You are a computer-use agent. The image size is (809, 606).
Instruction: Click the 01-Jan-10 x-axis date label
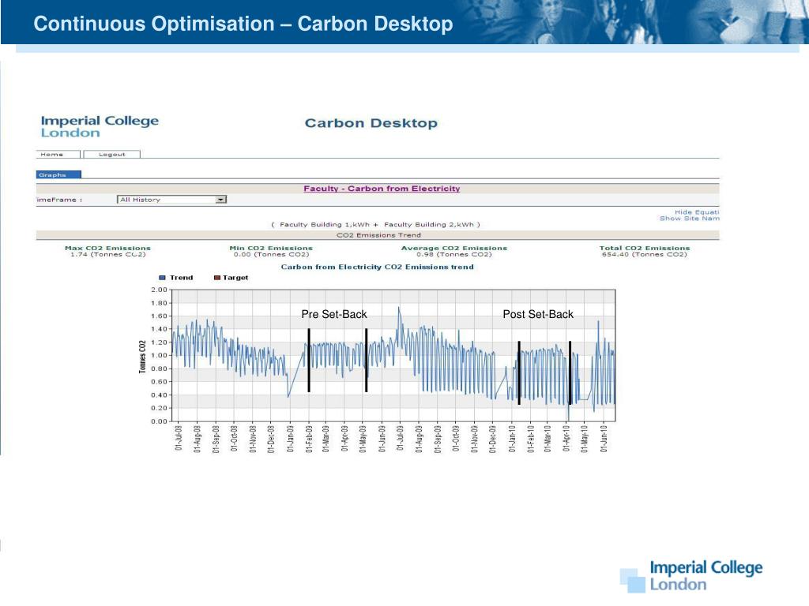click(x=512, y=438)
